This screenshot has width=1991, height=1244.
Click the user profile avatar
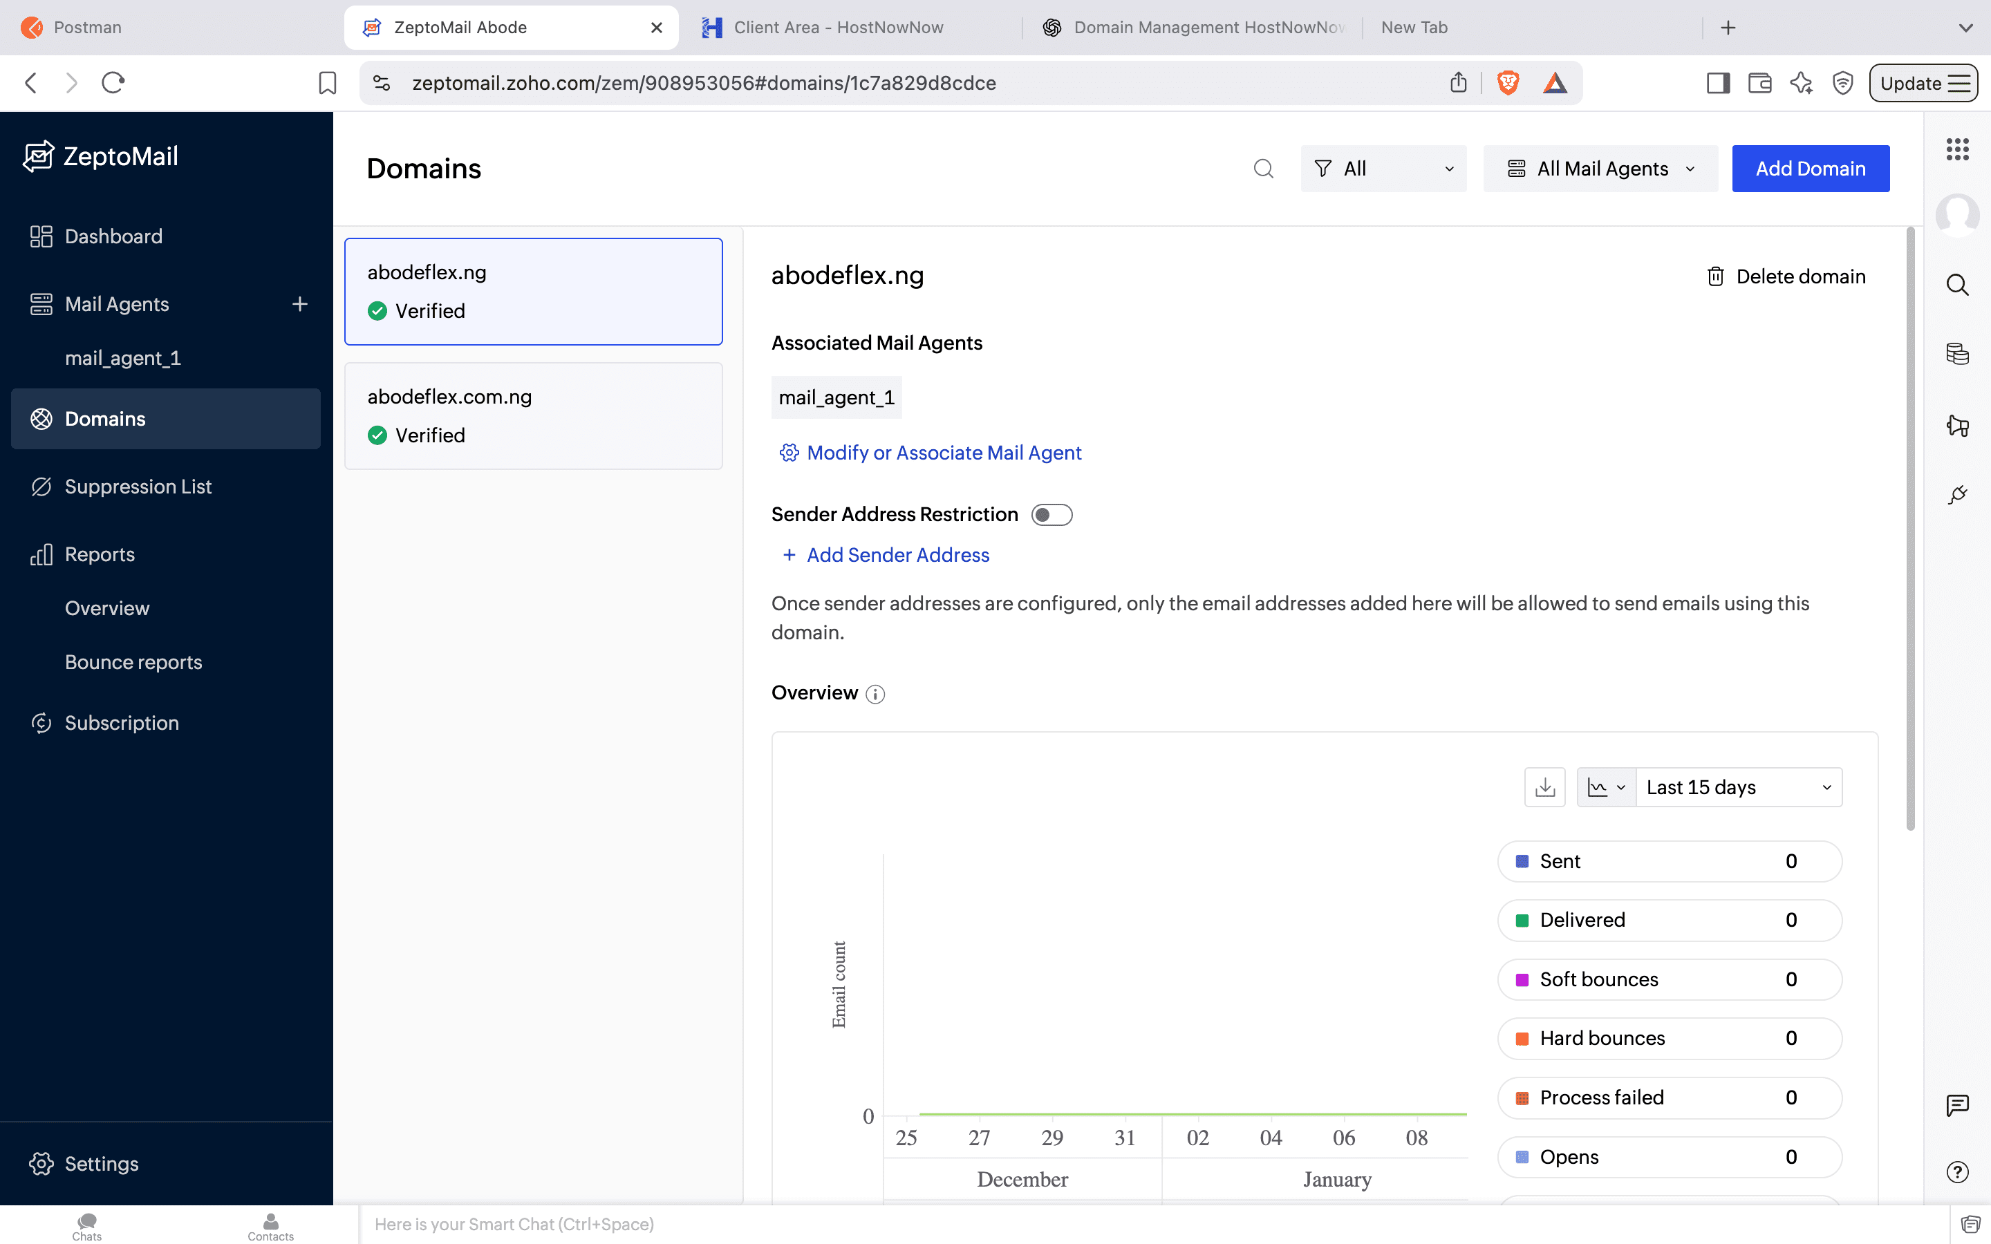[x=1957, y=215]
